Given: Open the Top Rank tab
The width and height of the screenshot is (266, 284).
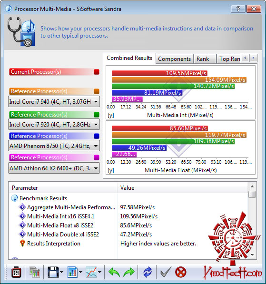Looking at the screenshot, I should 229,59.
